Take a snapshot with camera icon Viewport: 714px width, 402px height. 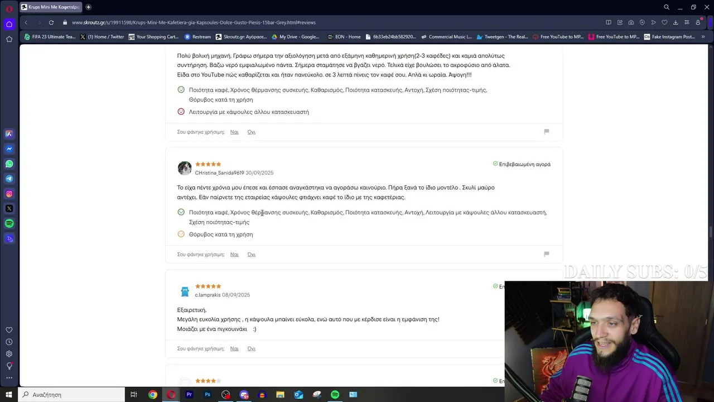(x=631, y=22)
